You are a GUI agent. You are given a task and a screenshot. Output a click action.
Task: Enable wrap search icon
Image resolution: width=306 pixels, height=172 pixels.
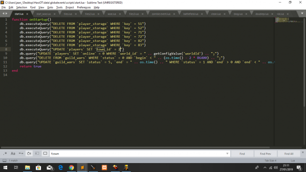29,154
